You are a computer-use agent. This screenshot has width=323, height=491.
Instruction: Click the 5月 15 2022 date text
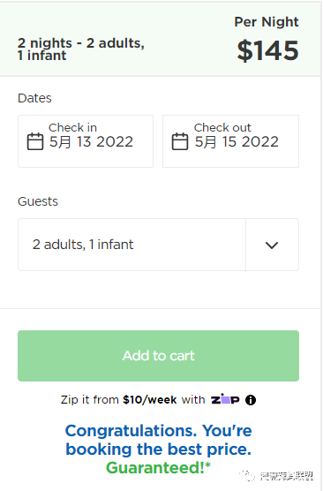pos(237,142)
